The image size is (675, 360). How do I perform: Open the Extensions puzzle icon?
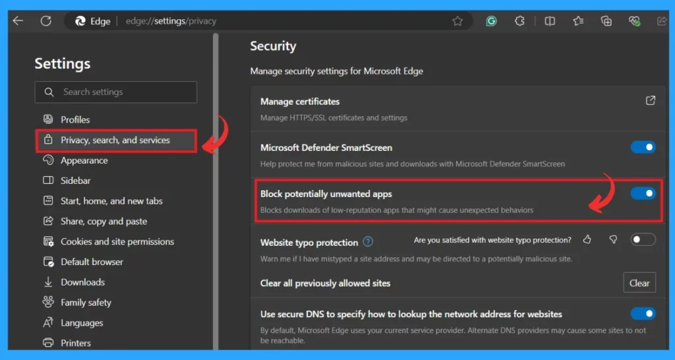519,20
